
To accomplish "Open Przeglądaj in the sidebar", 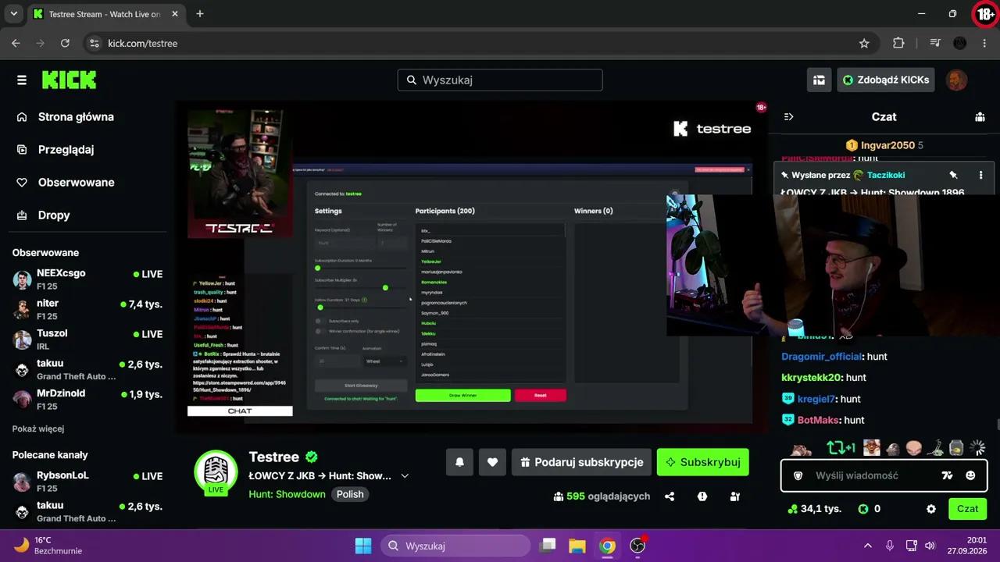I will 66,150.
